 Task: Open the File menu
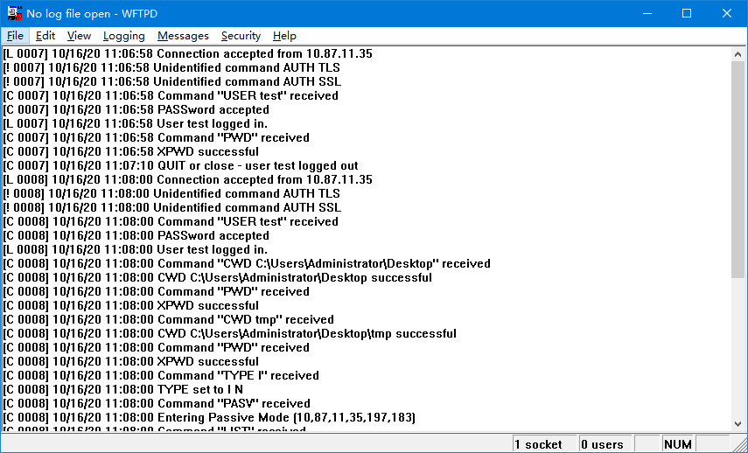15,36
